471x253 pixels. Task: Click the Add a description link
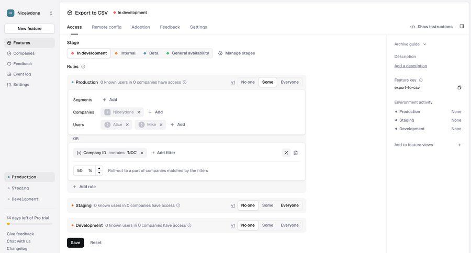410,66
